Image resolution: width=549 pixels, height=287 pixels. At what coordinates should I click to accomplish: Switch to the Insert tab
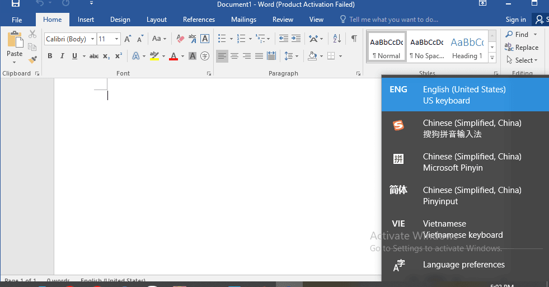(x=86, y=20)
